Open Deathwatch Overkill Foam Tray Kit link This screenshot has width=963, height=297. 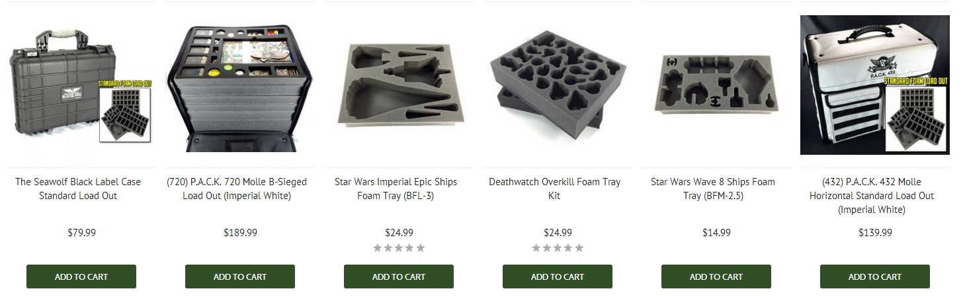tap(554, 189)
